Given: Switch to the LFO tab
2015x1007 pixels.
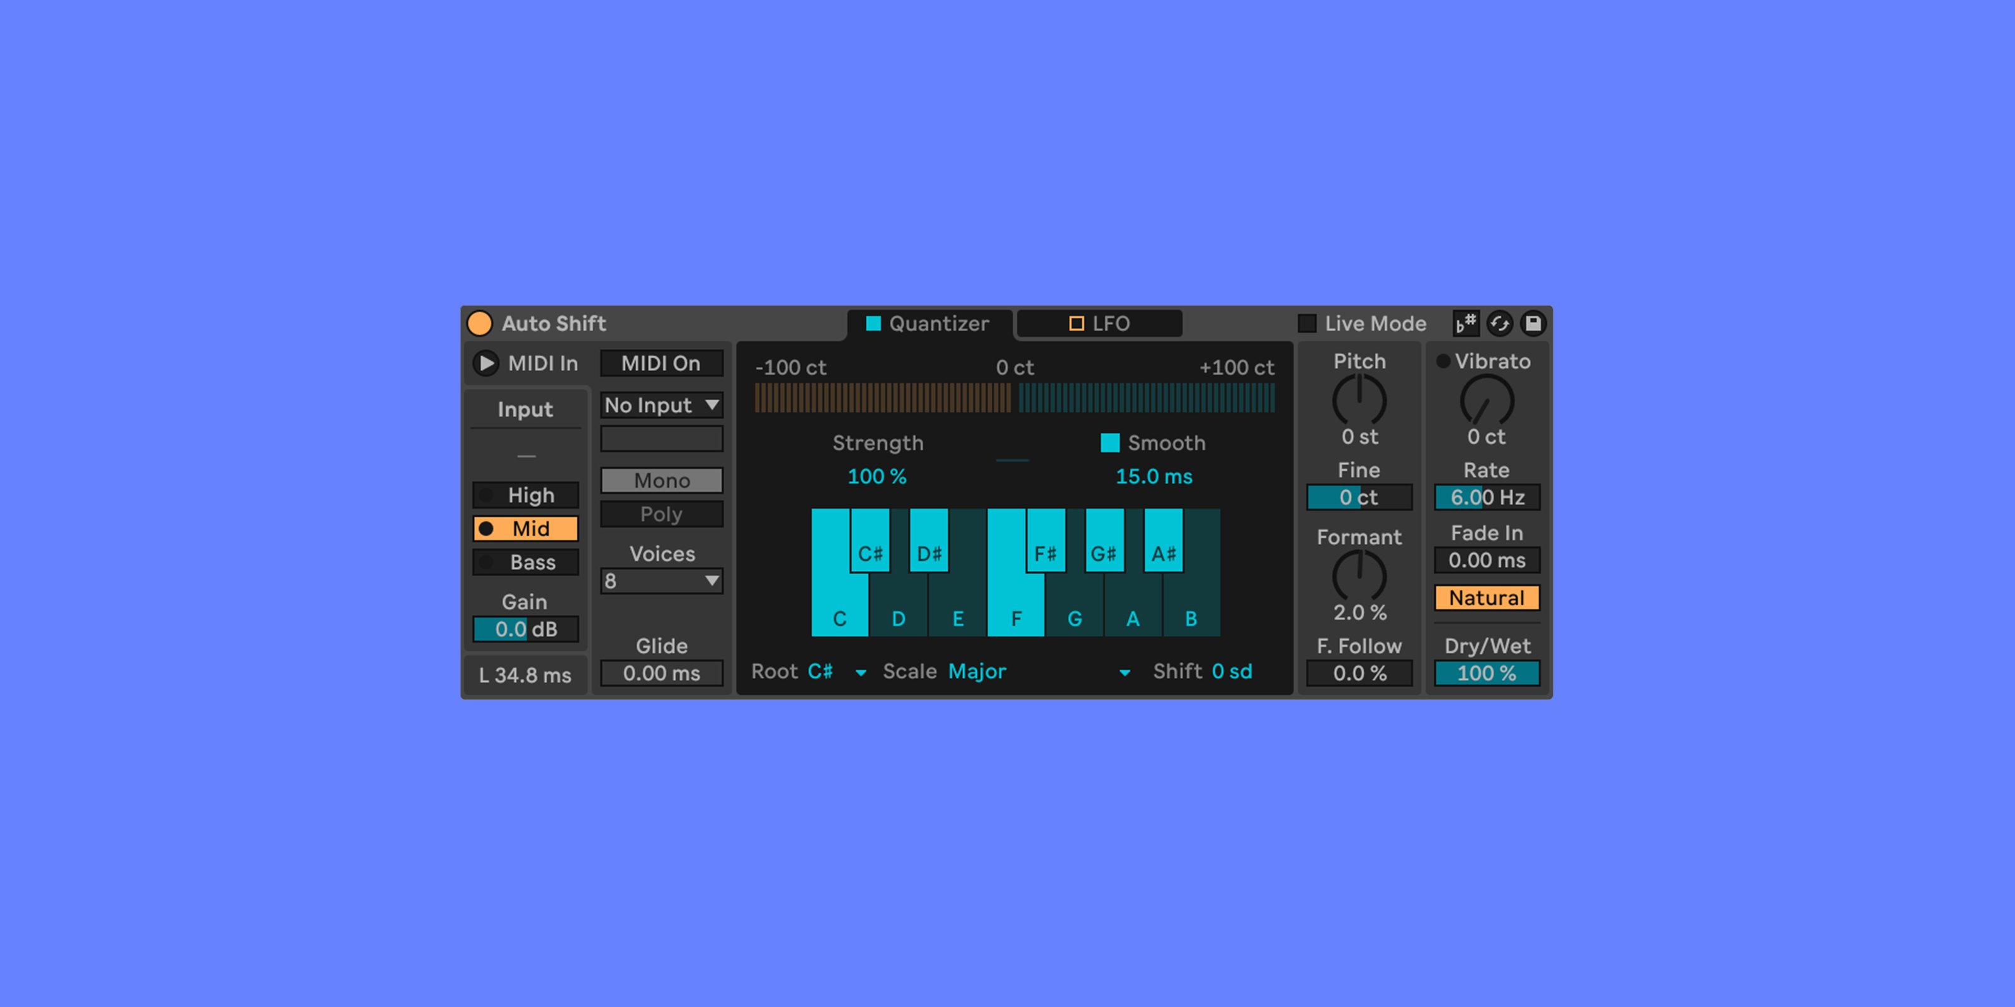Looking at the screenshot, I should [x=1099, y=323].
